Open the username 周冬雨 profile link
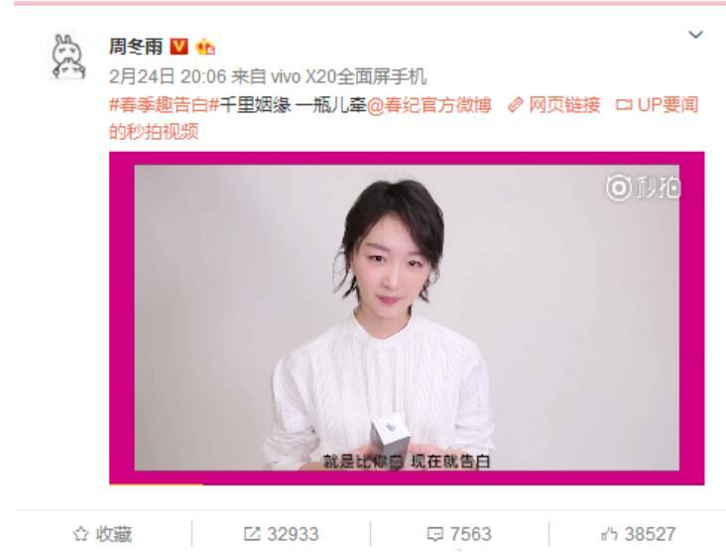The image size is (726, 552). (x=136, y=47)
